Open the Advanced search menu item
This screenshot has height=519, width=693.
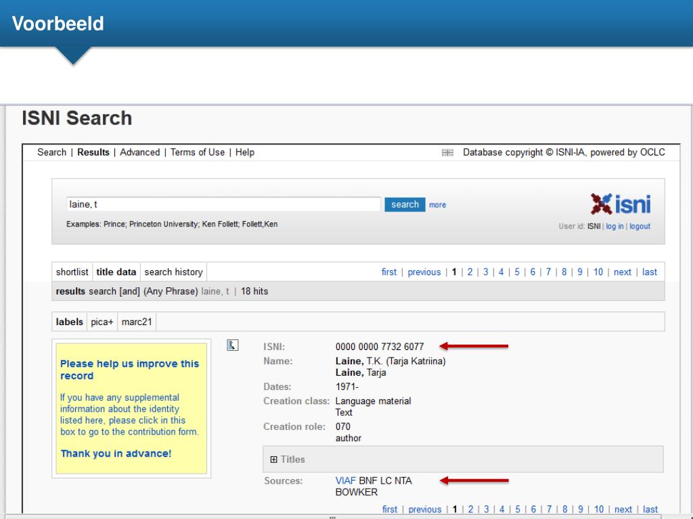[139, 152]
